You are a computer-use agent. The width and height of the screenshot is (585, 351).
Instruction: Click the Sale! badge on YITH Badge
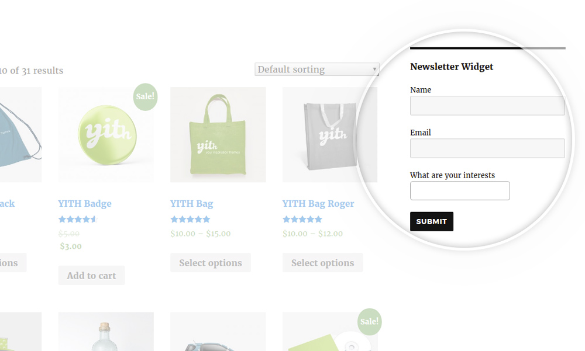145,96
